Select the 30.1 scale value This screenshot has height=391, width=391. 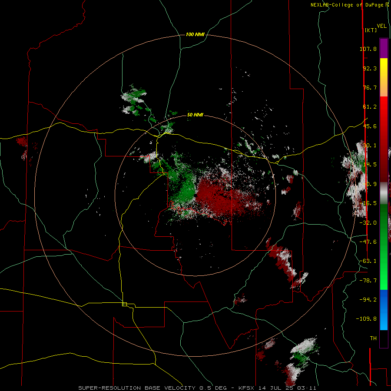370,146
